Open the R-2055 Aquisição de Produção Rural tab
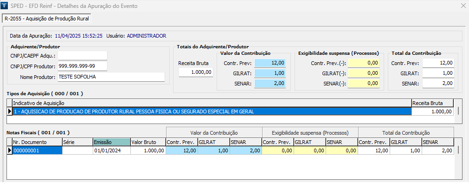 [x=47, y=19]
